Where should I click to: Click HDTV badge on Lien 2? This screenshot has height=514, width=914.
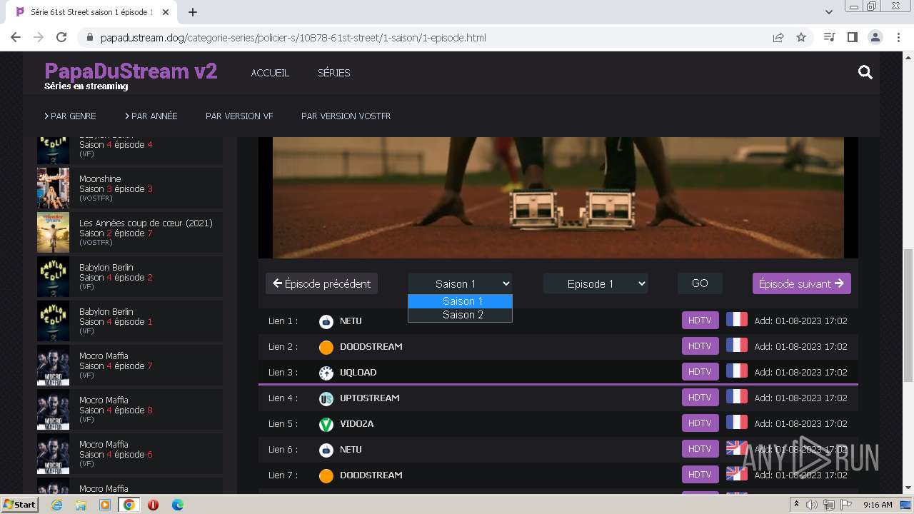[x=700, y=346]
